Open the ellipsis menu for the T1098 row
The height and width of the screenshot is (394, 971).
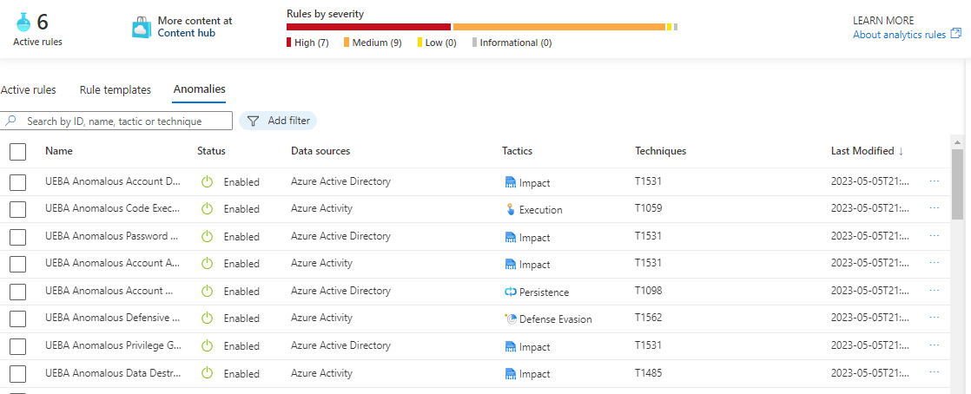(935, 291)
